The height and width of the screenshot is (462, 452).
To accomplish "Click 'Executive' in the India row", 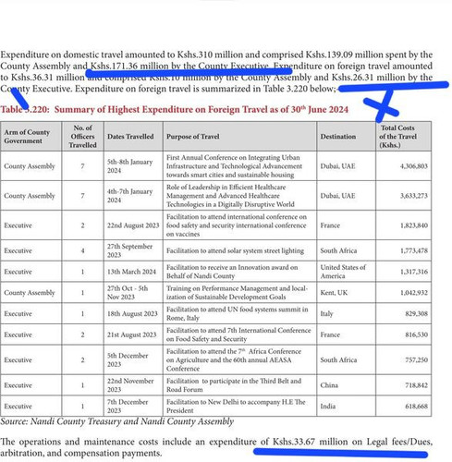I will (18, 407).
